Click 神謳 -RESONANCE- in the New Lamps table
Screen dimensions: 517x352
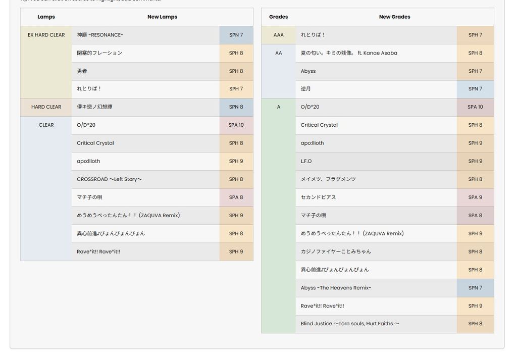[x=100, y=35]
